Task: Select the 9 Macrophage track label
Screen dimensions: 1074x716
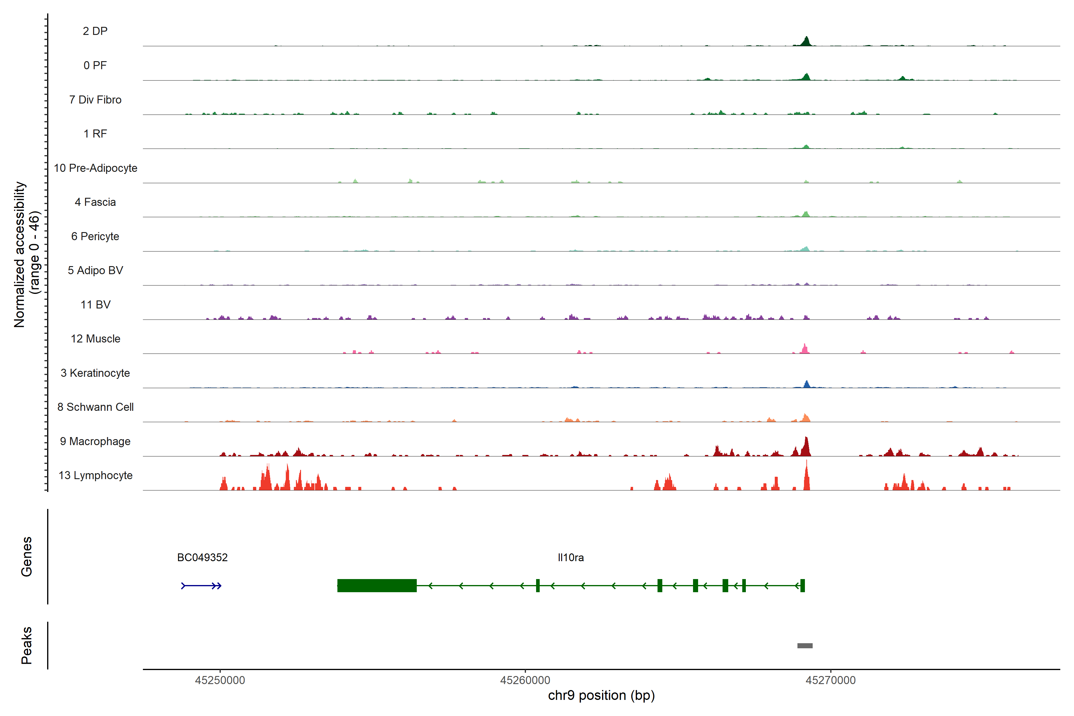Action: (95, 441)
